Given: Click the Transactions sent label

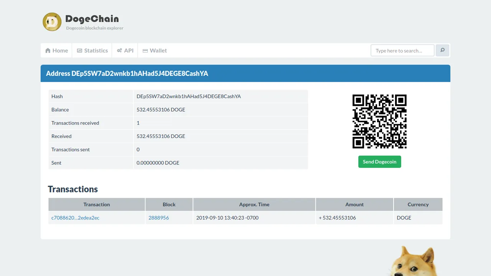Looking at the screenshot, I should pos(71,149).
